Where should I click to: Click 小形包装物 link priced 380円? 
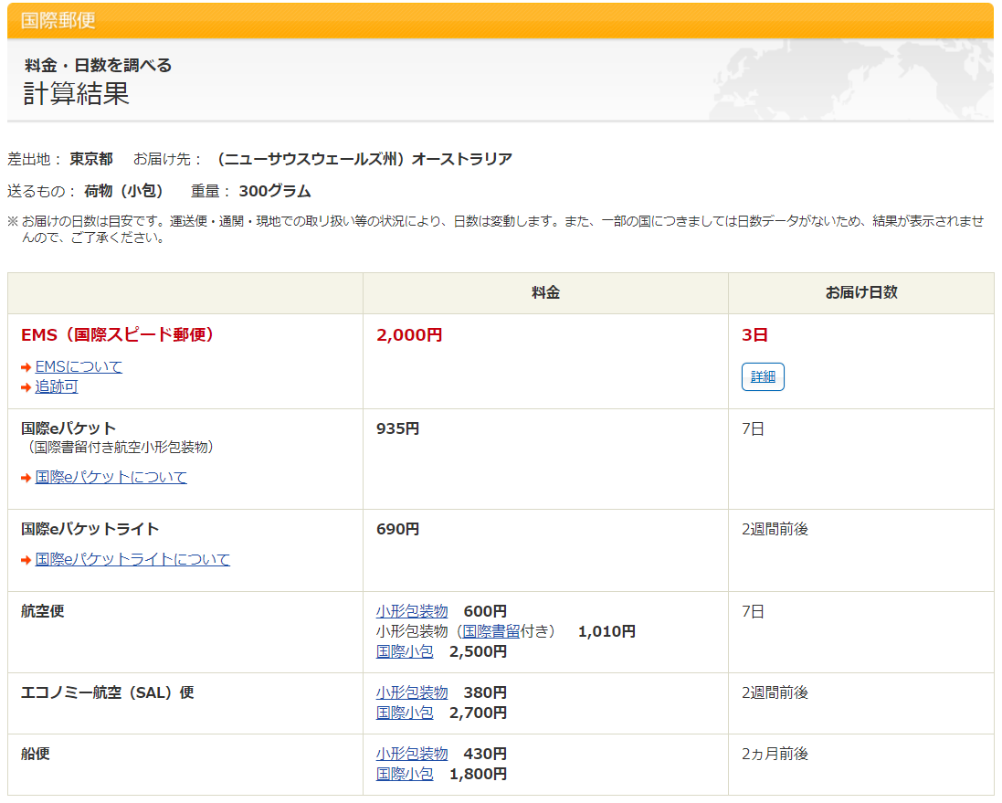412,692
